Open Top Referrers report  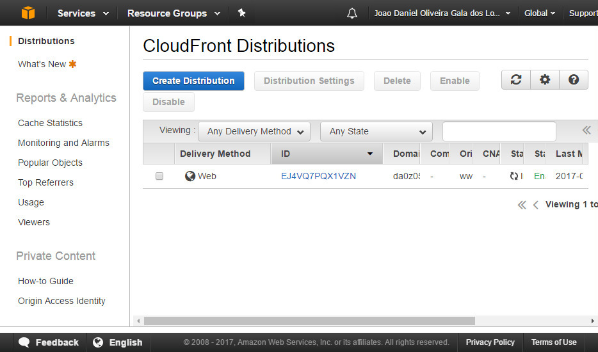coord(45,182)
